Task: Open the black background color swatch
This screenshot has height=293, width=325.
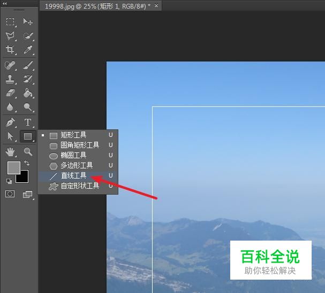Action: [24, 178]
